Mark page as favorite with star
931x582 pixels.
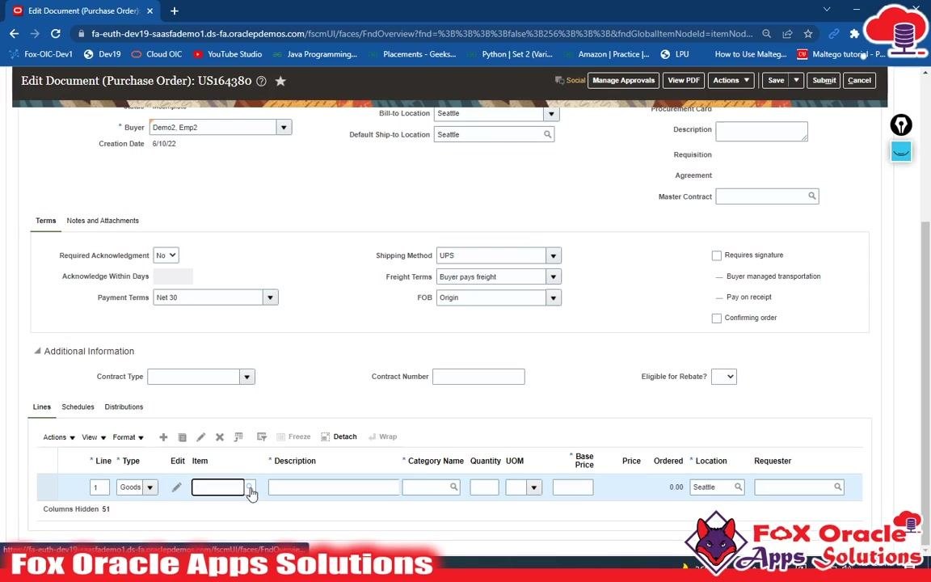tap(281, 81)
